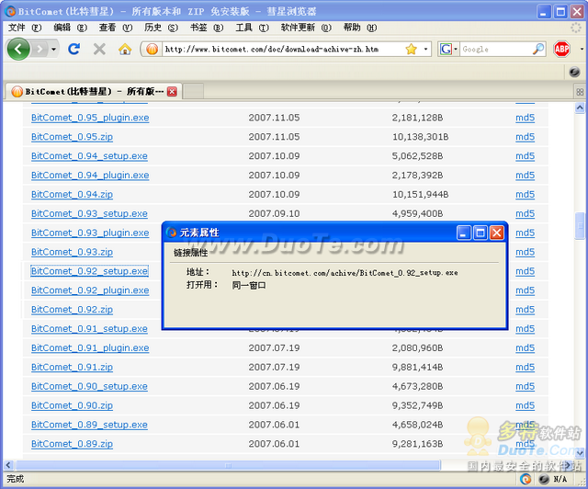Download BitComet_0.94_plugin.exe

pyautogui.click(x=90, y=175)
